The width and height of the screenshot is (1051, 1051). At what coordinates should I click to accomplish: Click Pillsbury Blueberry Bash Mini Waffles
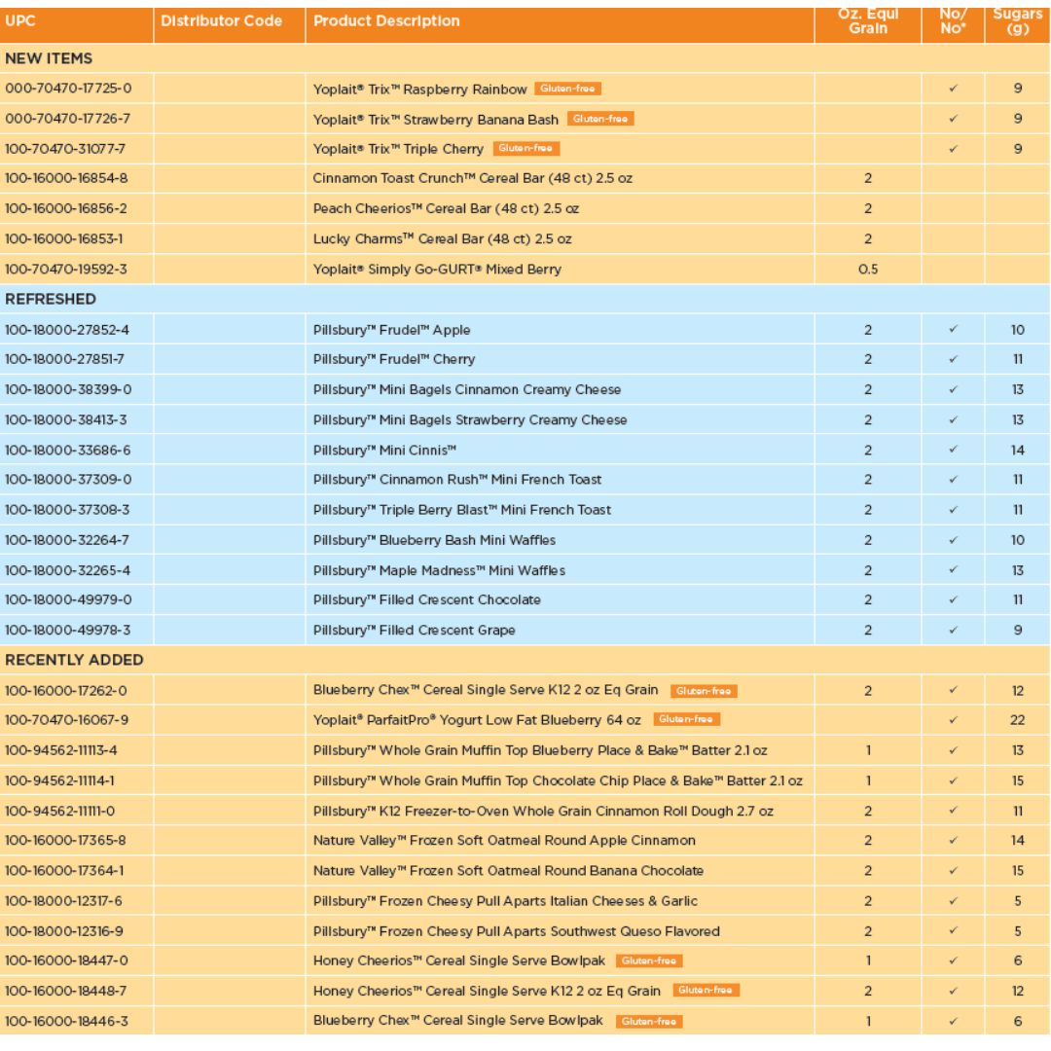[x=434, y=540]
